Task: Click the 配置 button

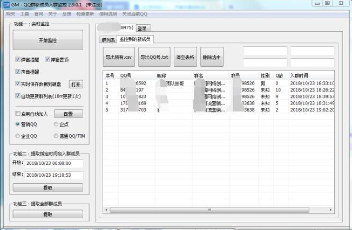Action: (x=69, y=114)
